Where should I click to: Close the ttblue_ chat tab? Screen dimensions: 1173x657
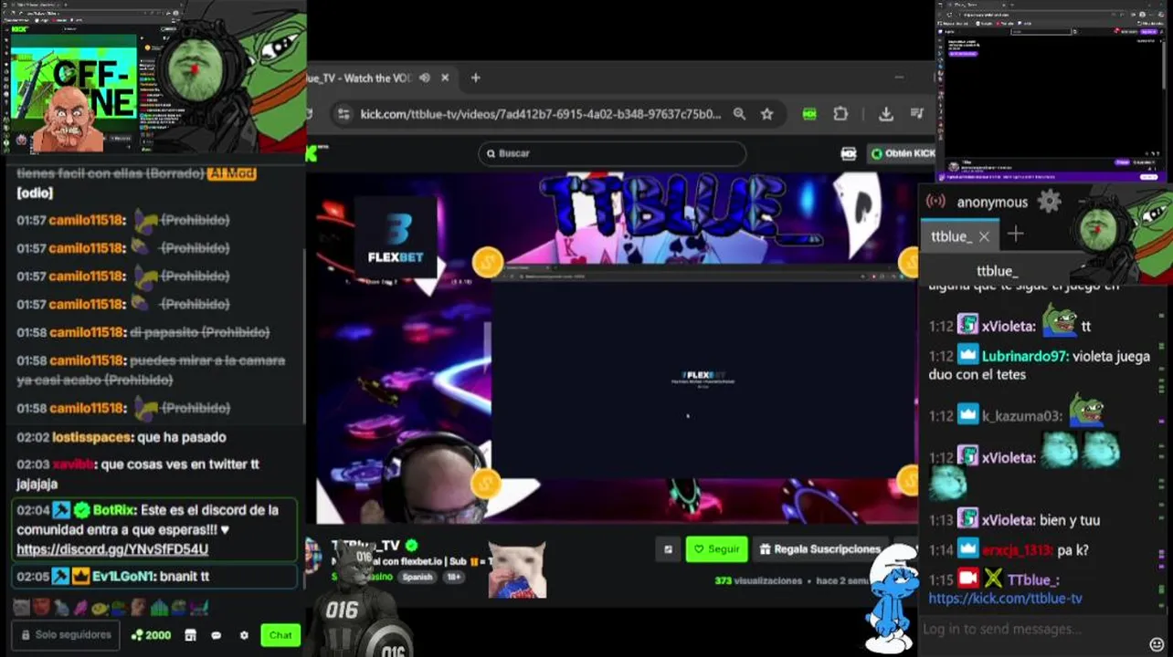tap(984, 236)
